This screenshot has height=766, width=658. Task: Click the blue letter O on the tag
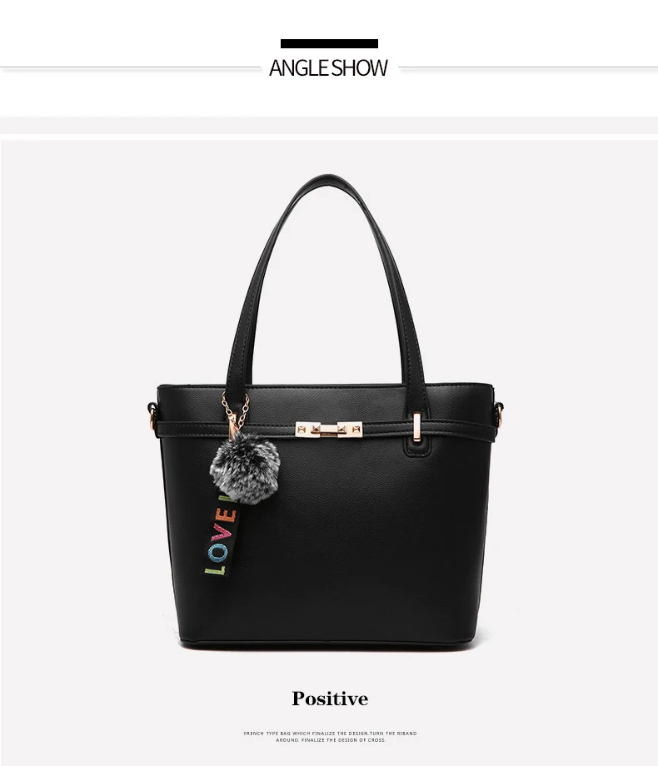pos(217,553)
